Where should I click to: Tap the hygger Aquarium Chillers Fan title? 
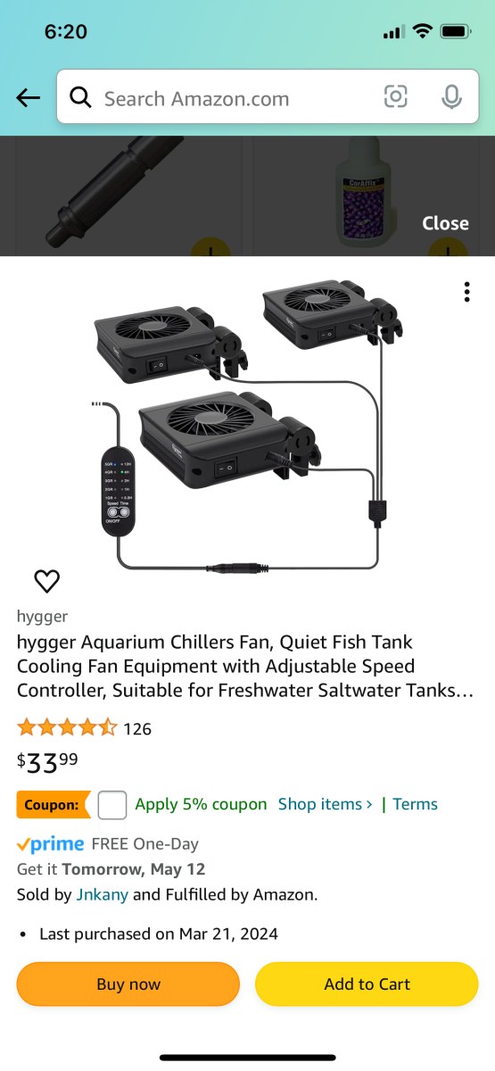[x=245, y=666]
